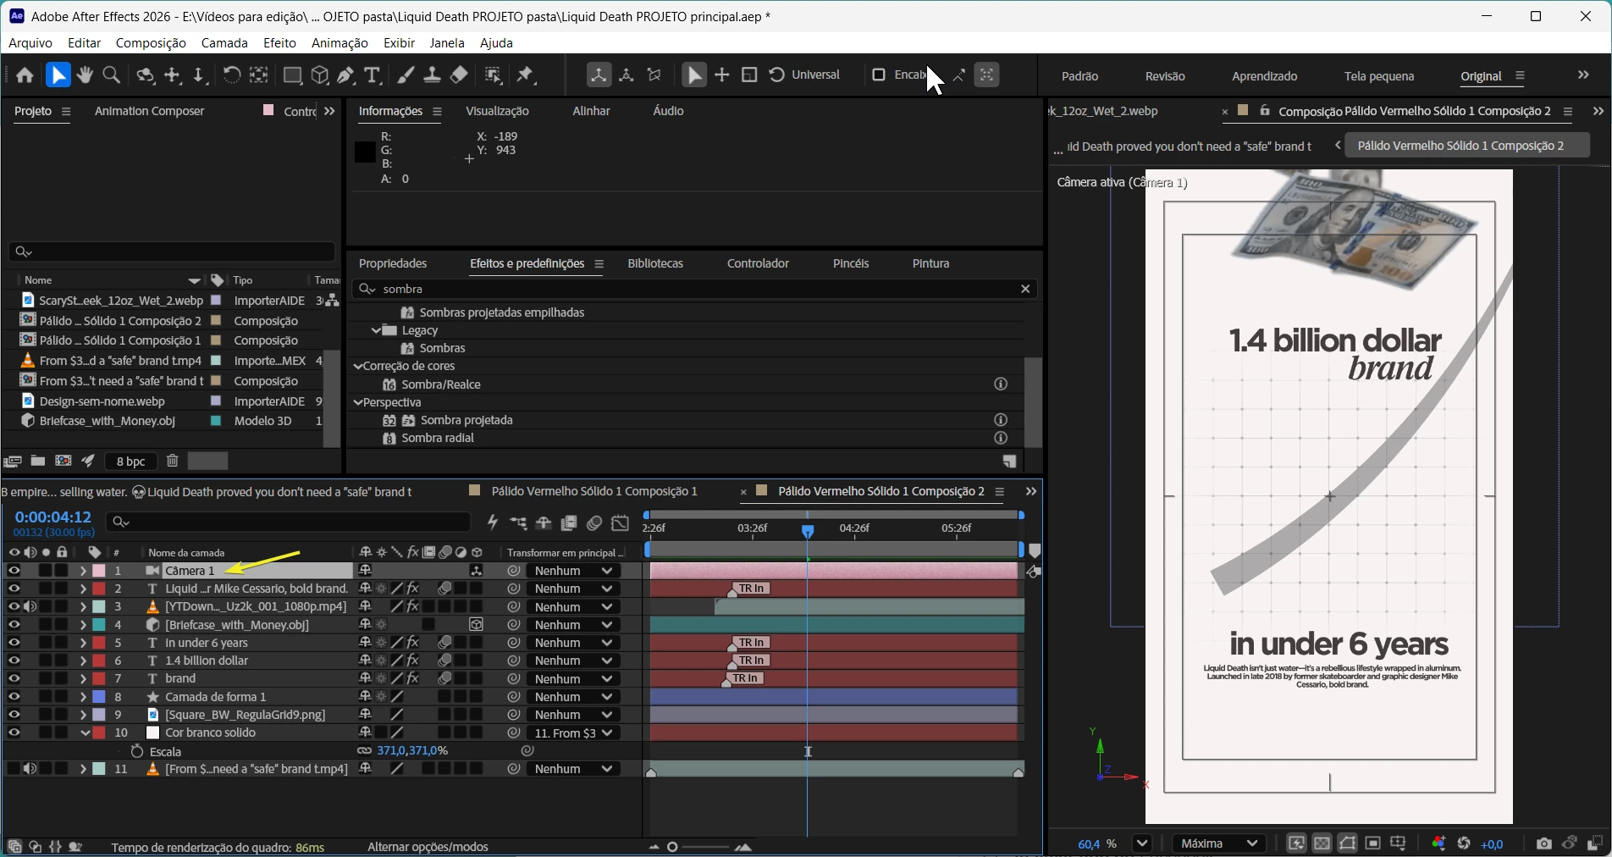
Task: Open the timeline Graph Editor icon
Action: coord(621,523)
